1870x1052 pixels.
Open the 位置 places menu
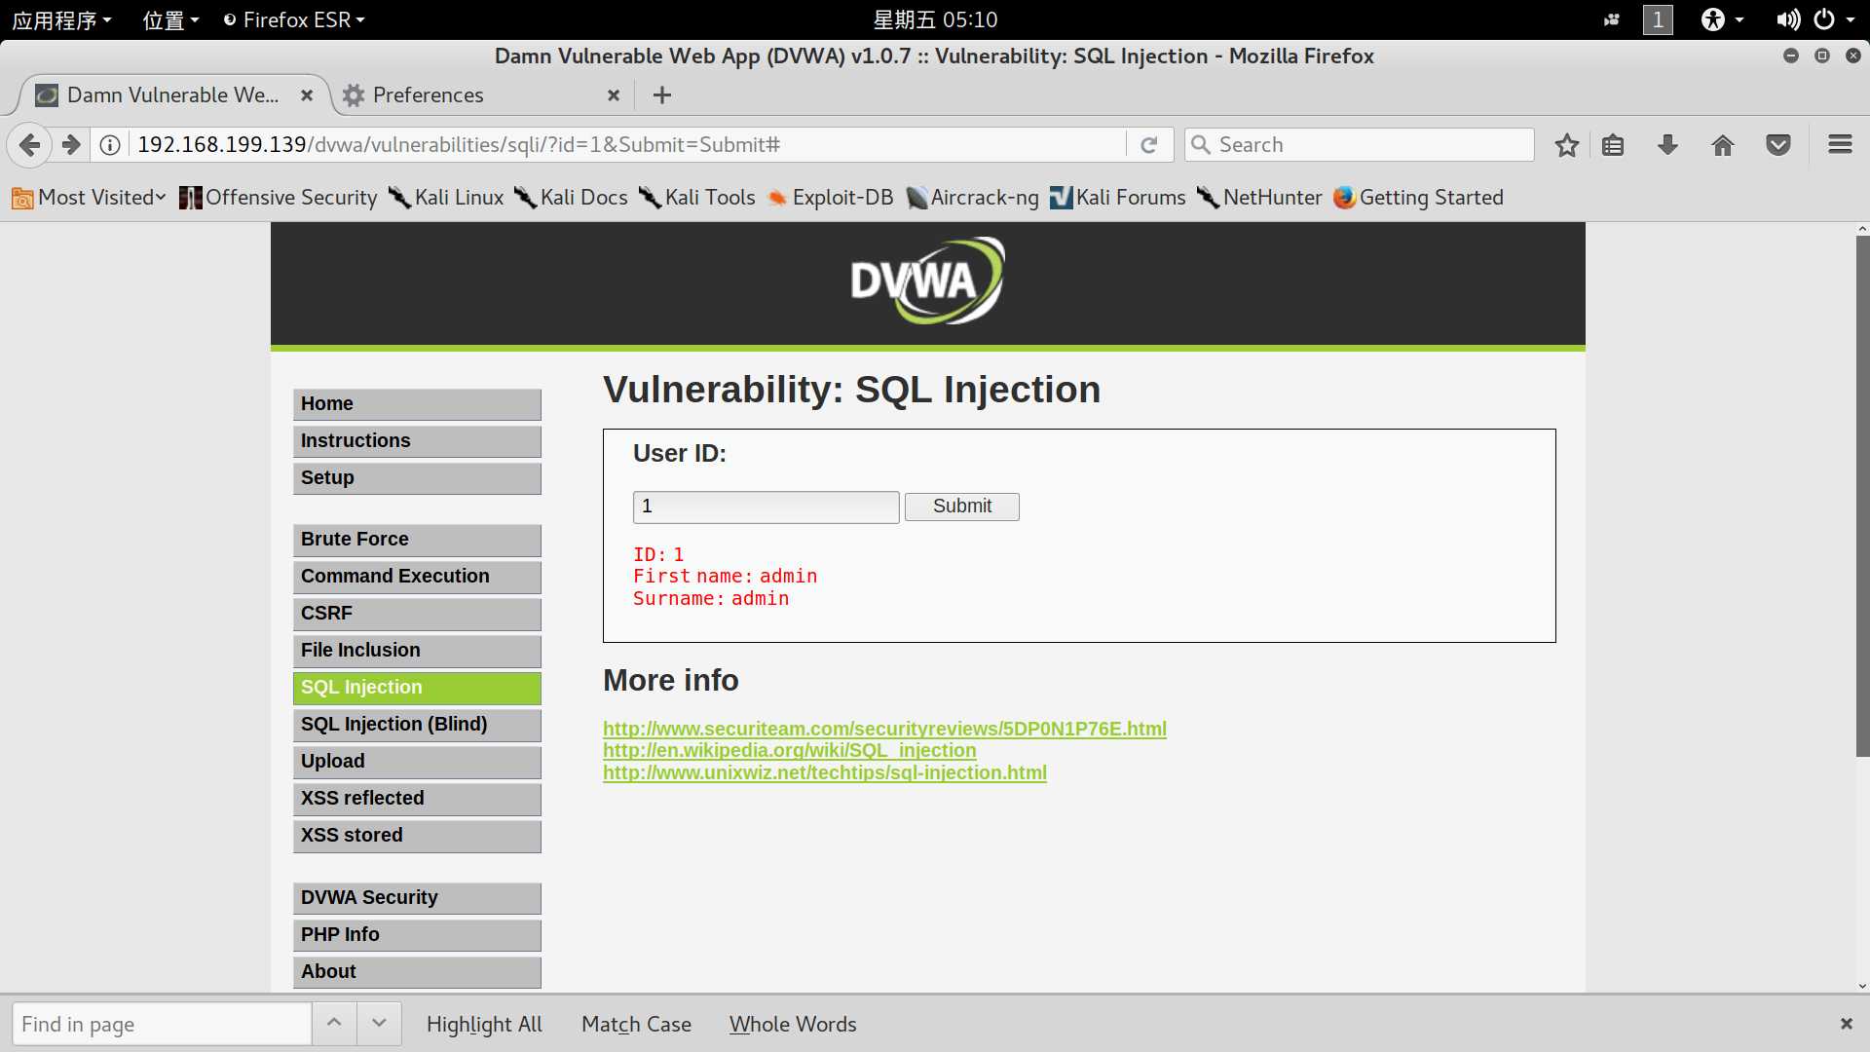tap(170, 19)
